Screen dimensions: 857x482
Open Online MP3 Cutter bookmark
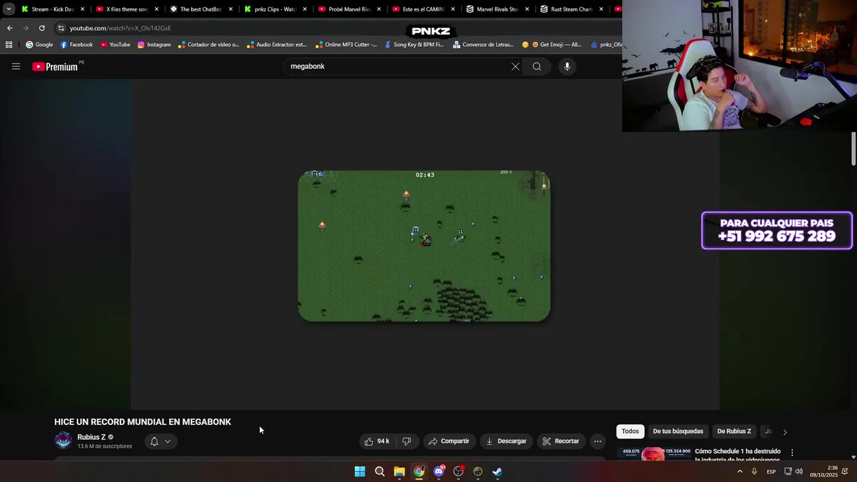coord(346,45)
